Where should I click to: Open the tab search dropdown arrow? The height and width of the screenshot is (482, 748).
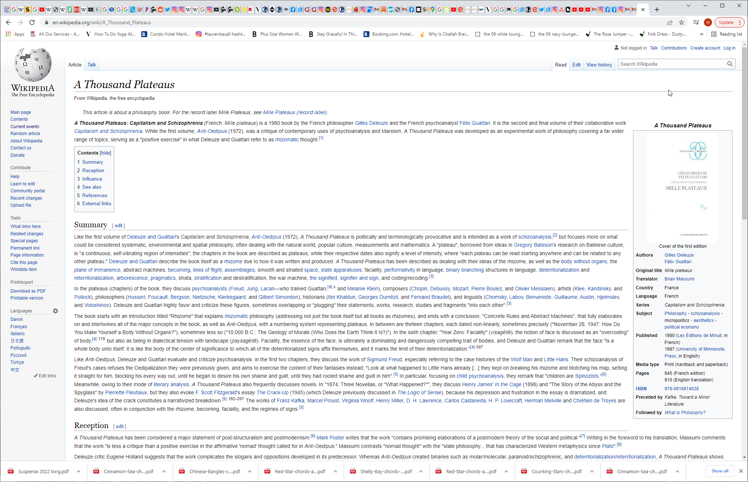click(x=689, y=6)
